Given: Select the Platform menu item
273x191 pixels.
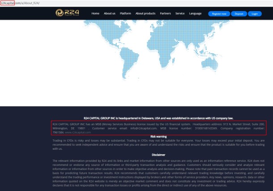Looking at the screenshot, I should (125, 13).
